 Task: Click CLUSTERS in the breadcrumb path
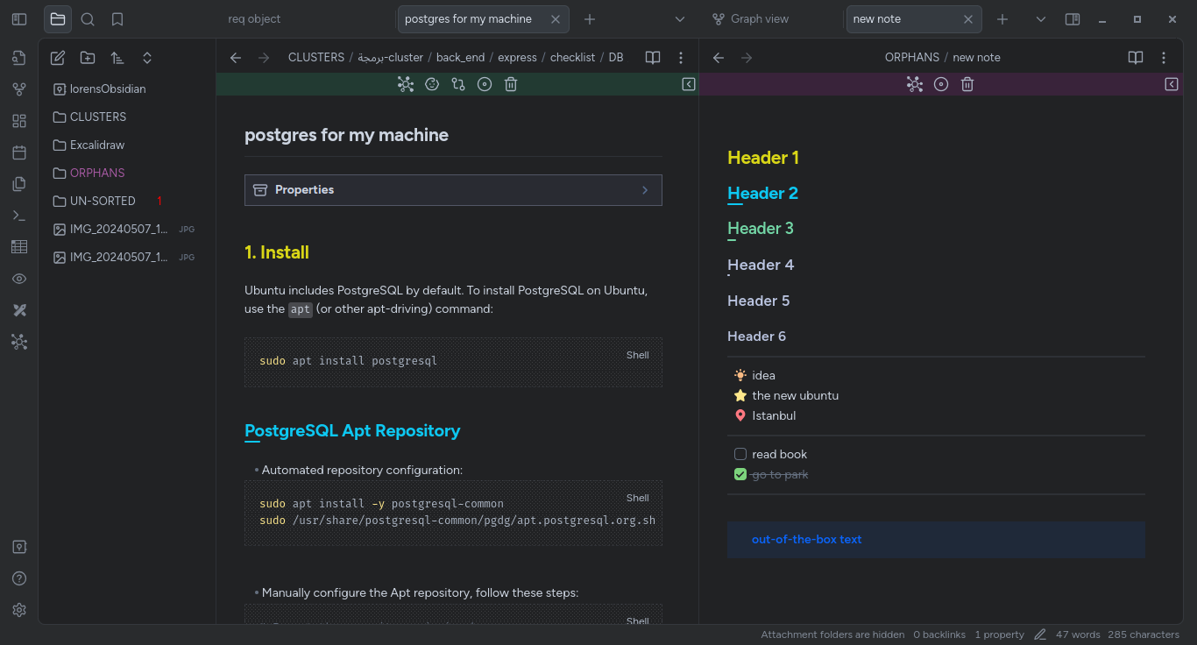316,57
